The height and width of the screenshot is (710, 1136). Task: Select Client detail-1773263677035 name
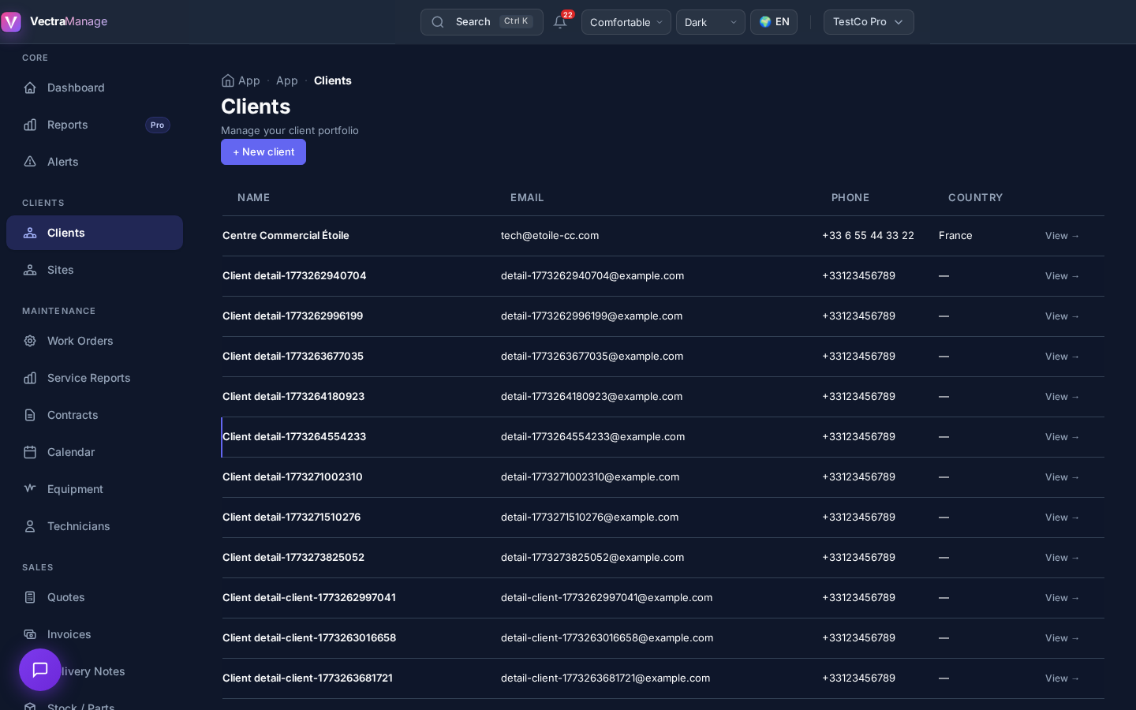pyautogui.click(x=293, y=356)
